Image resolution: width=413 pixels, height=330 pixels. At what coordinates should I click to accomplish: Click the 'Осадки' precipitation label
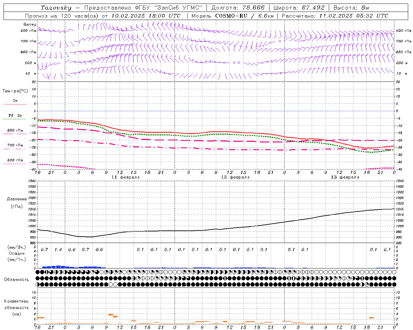point(16,253)
